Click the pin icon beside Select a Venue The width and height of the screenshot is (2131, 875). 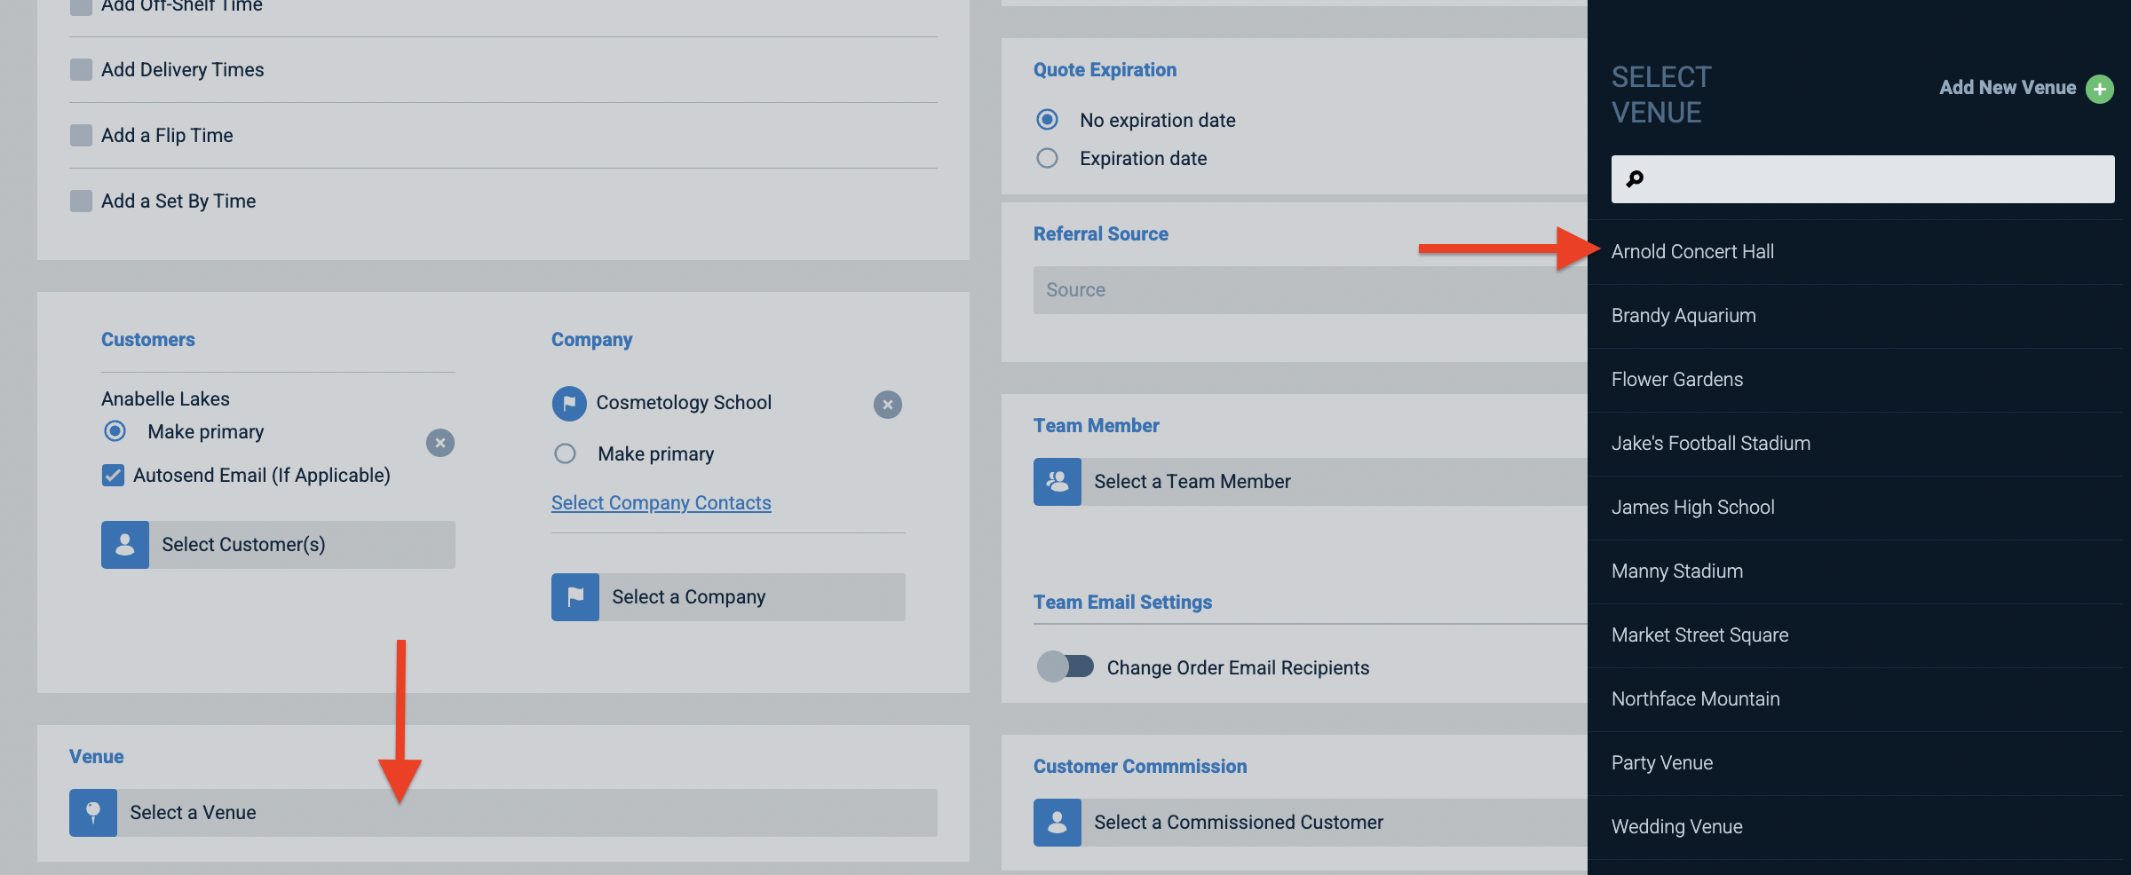click(x=93, y=813)
